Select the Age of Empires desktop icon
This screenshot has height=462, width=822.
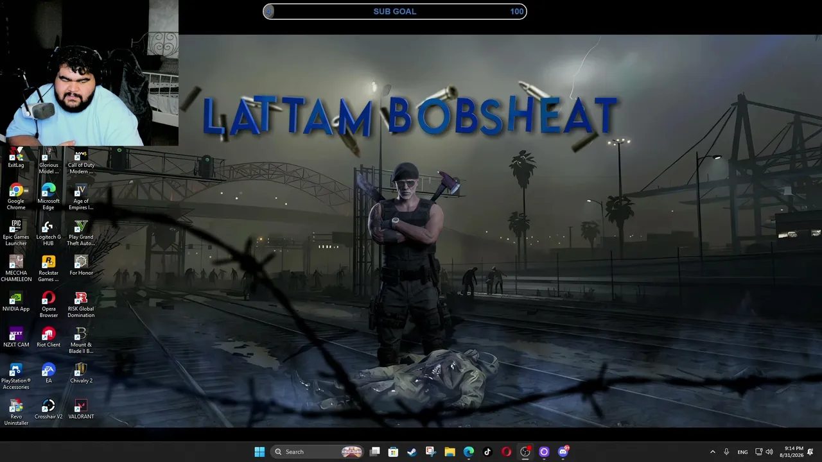81,197
